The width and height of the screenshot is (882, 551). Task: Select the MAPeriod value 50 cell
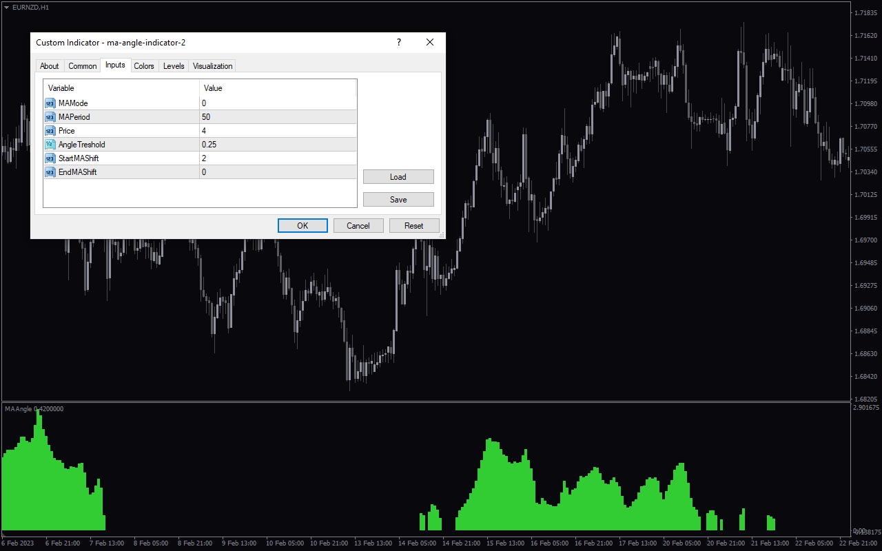coord(278,117)
